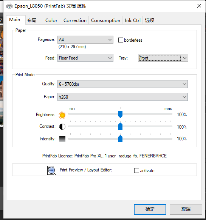Switch to the Color tab

click(51, 20)
